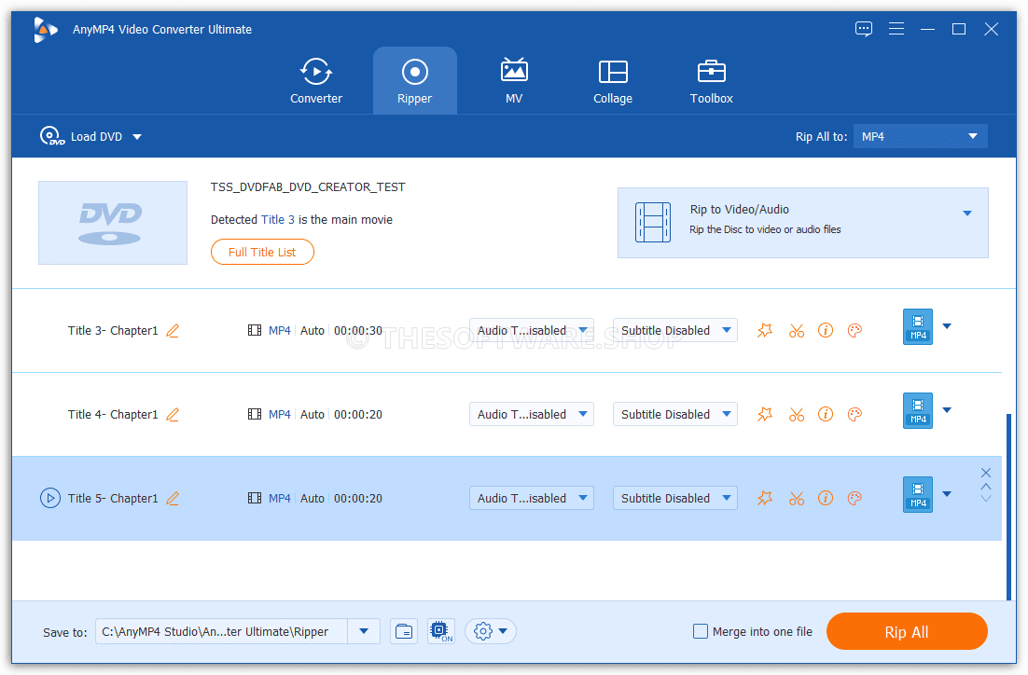Open the Rip All to MP4 dropdown
The height and width of the screenshot is (675, 1028).
(920, 136)
